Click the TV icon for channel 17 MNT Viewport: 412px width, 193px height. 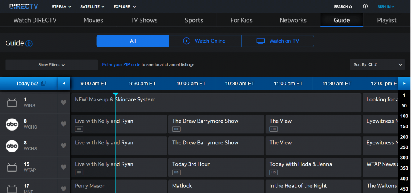[12, 189]
